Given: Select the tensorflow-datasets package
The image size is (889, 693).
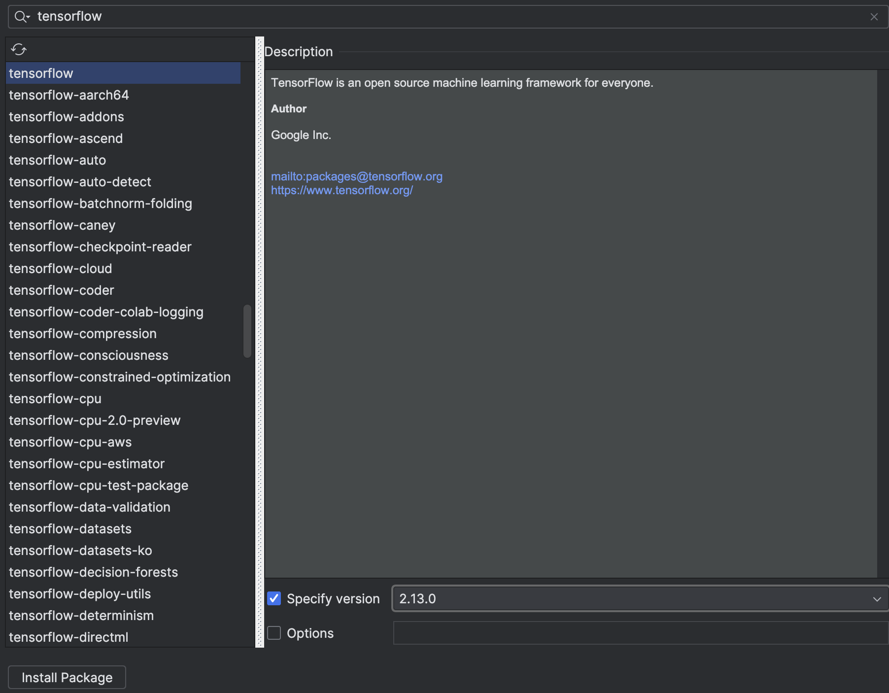Looking at the screenshot, I should [123, 528].
